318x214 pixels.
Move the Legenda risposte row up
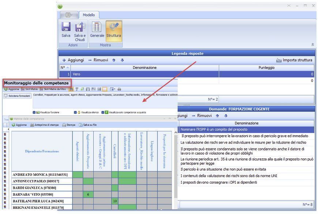coord(114,60)
